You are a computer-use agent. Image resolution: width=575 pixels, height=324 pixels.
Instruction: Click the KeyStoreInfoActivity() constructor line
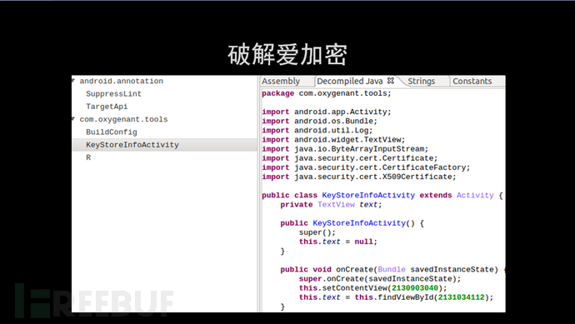tap(352, 223)
